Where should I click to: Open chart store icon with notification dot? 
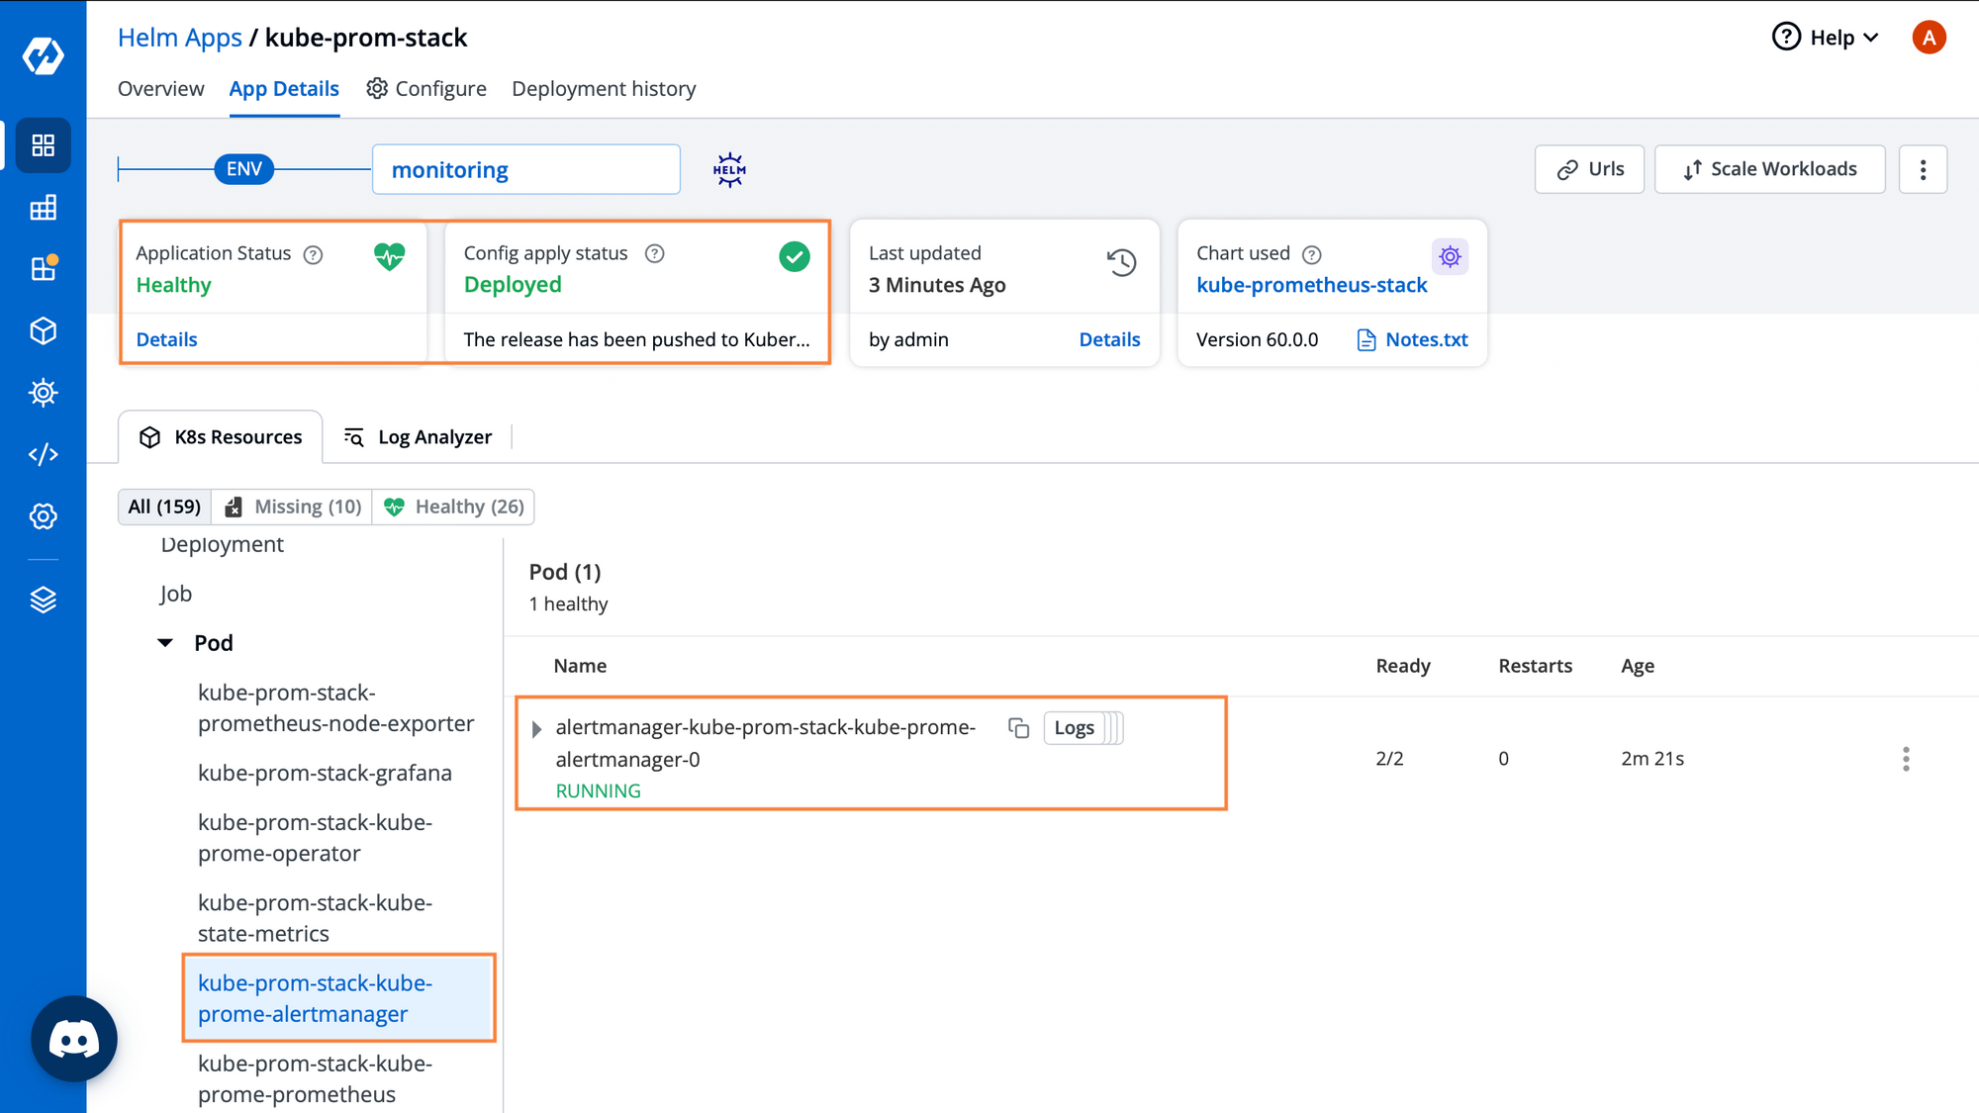click(x=44, y=268)
